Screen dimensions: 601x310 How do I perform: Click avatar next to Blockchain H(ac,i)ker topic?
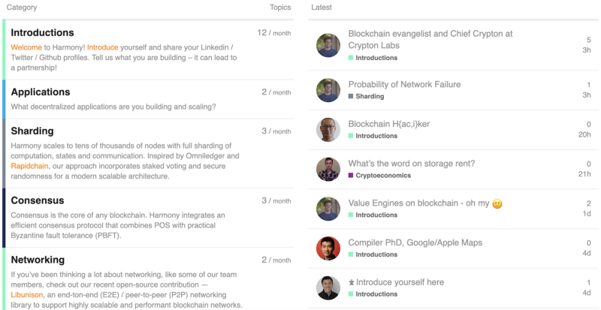[x=328, y=130]
